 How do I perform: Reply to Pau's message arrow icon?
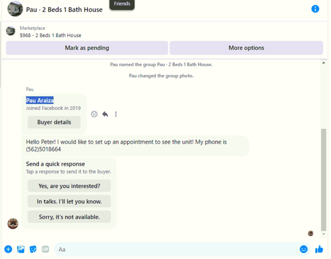point(105,114)
